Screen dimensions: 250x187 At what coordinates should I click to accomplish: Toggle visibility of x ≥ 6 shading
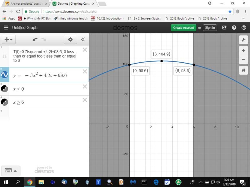point(4,102)
